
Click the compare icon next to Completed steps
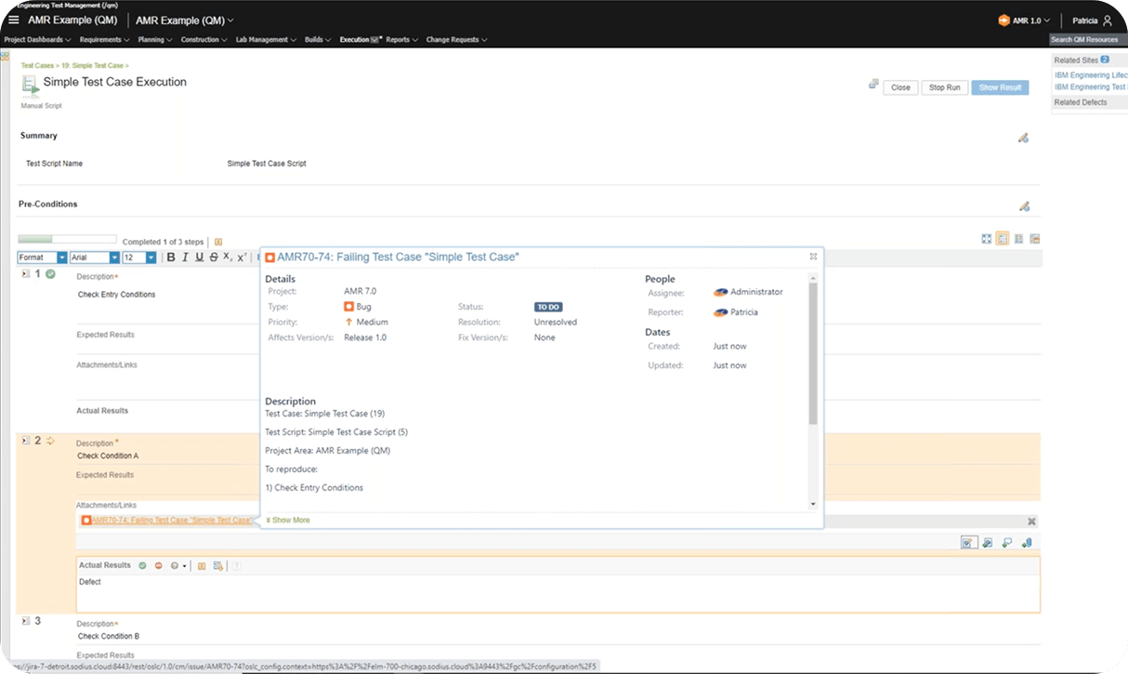[218, 242]
